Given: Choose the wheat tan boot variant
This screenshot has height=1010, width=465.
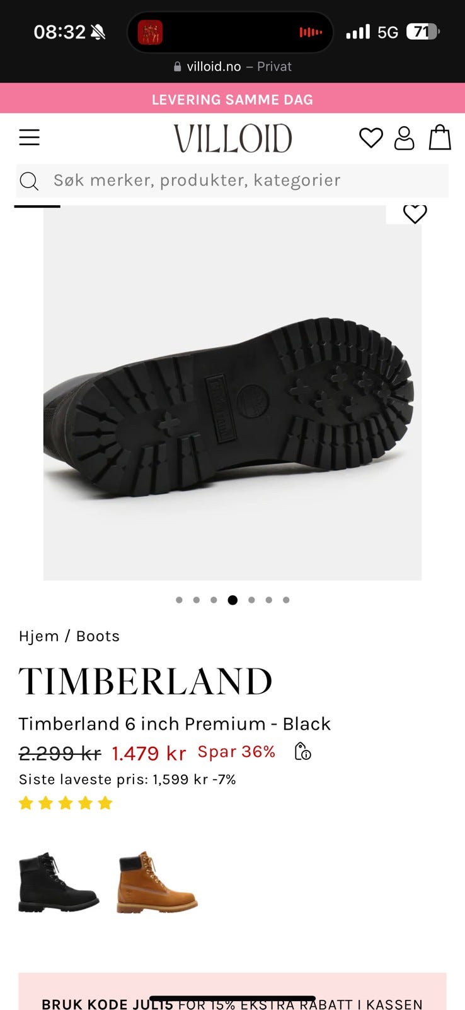Looking at the screenshot, I should click(157, 882).
